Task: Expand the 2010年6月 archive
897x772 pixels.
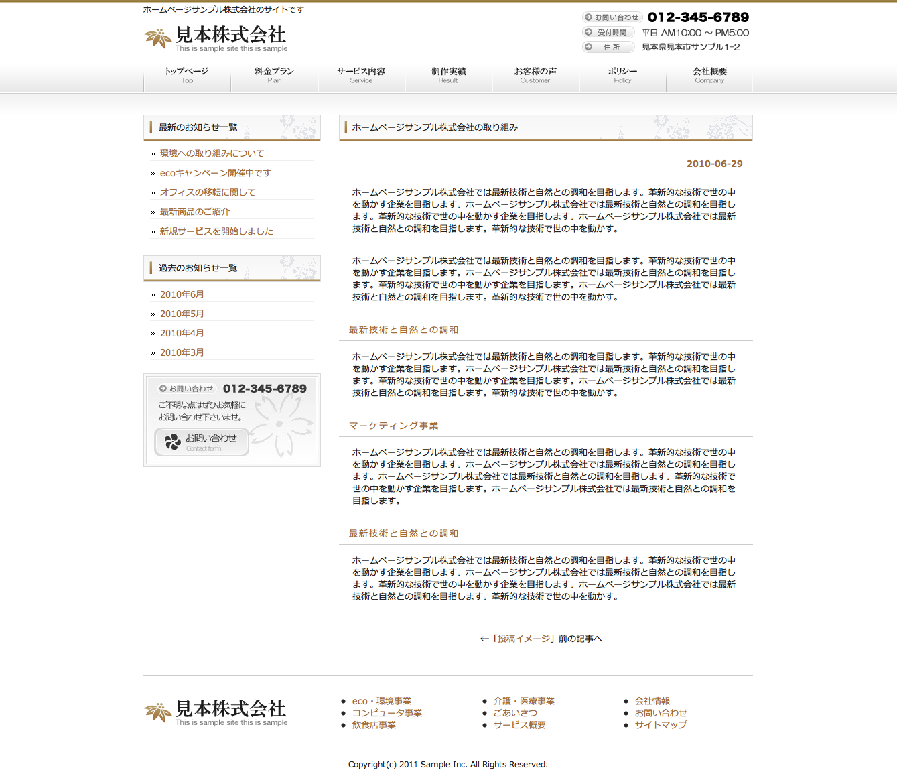Action: point(182,294)
